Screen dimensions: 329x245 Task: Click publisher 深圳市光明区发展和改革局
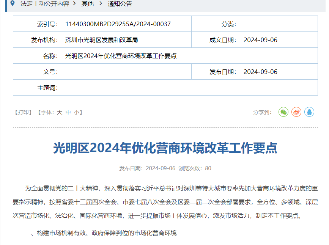pyautogui.click(x=102, y=40)
